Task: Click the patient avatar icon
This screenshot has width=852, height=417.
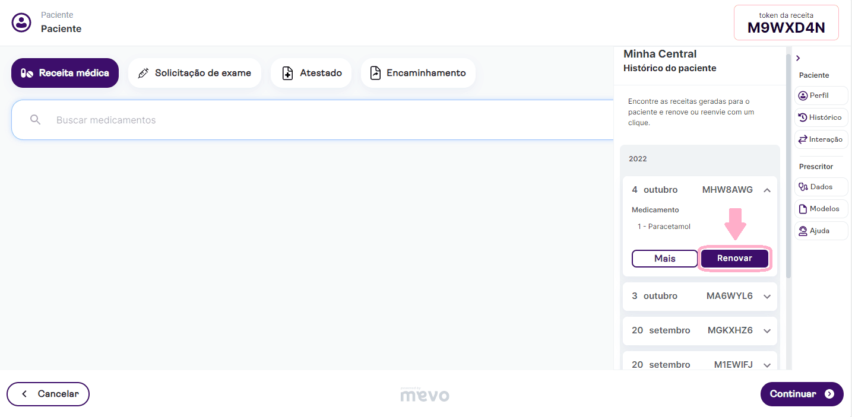Action: click(x=22, y=23)
